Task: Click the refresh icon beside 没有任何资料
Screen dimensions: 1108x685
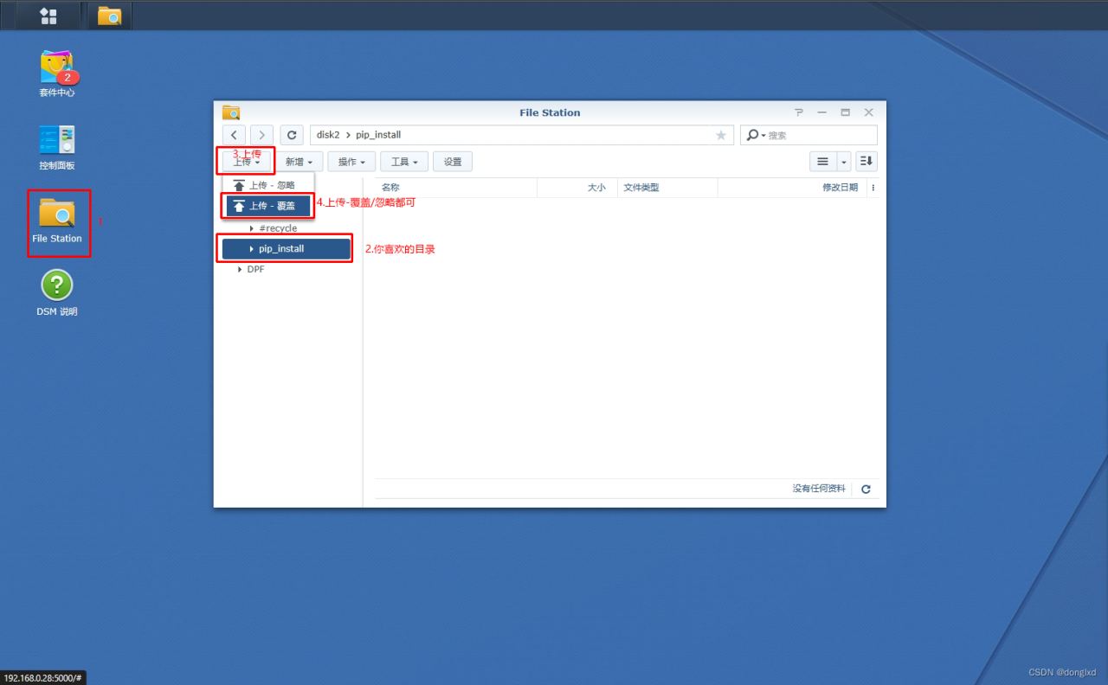Action: click(x=866, y=490)
